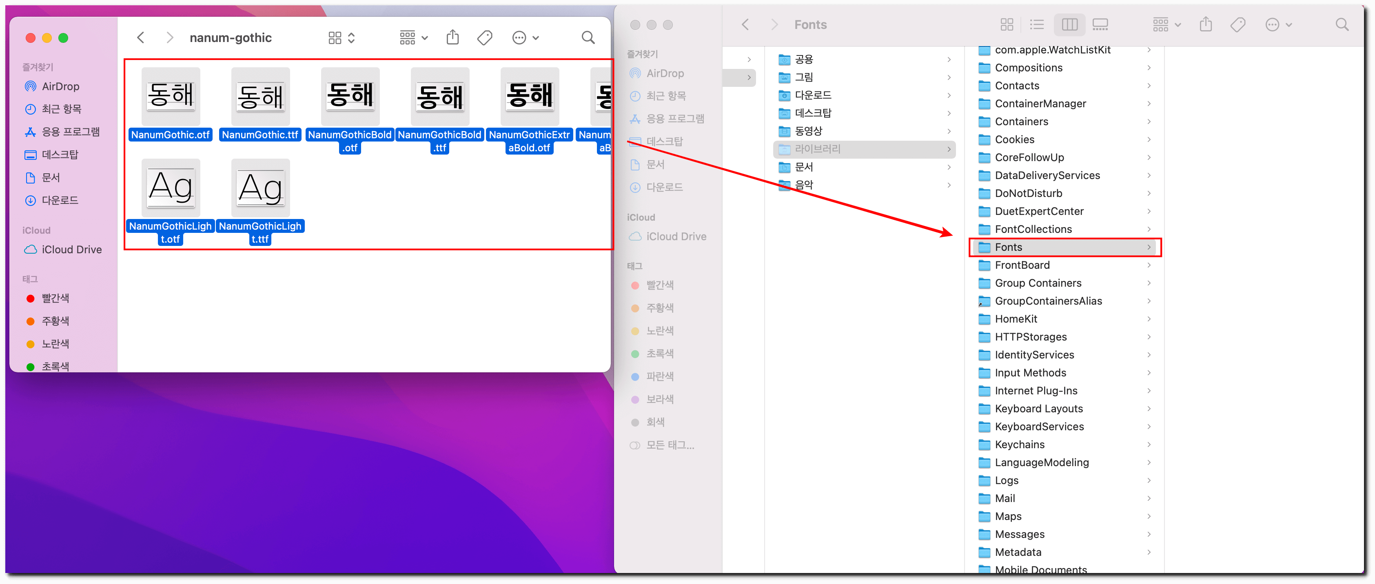
Task: Select yellow tag 노란색 in nanum-gothic sidebar
Action: pos(48,343)
